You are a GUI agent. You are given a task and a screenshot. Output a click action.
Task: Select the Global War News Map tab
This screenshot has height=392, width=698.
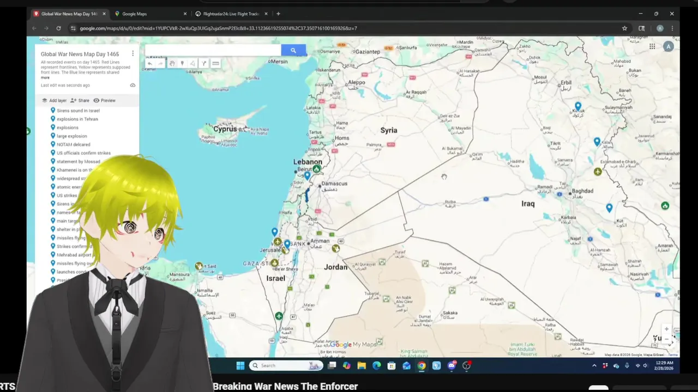pyautogui.click(x=69, y=14)
